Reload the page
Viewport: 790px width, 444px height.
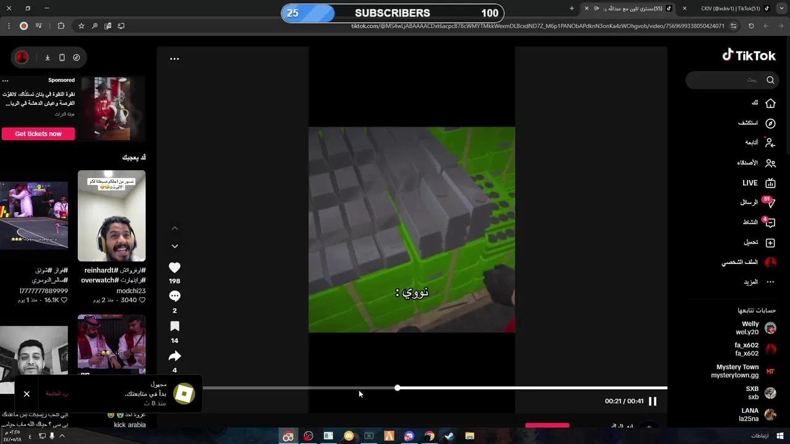(751, 26)
